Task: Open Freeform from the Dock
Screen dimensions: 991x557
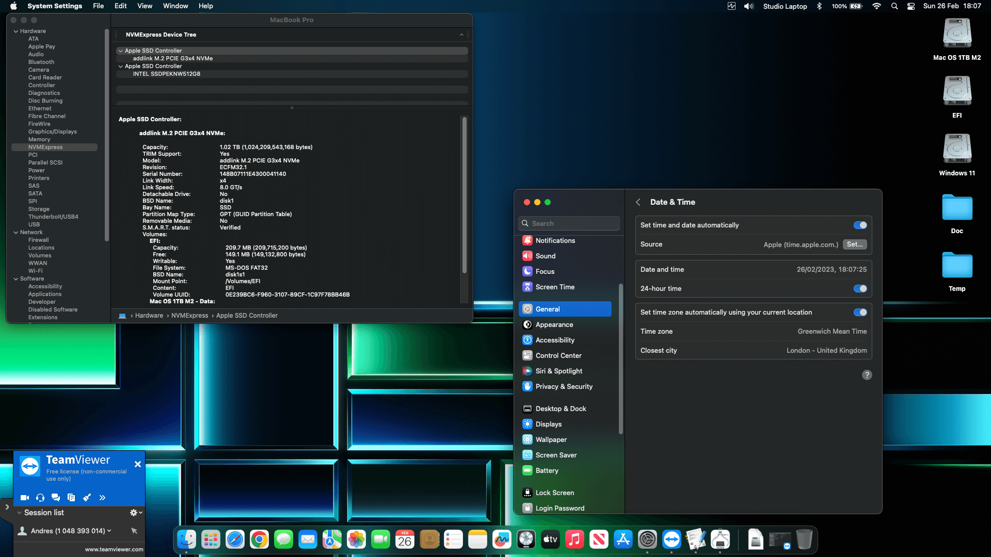Action: click(502, 539)
